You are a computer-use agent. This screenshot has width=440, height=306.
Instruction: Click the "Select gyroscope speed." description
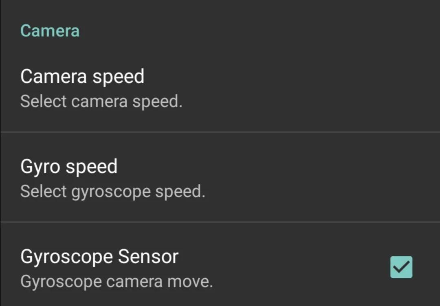pyautogui.click(x=112, y=192)
